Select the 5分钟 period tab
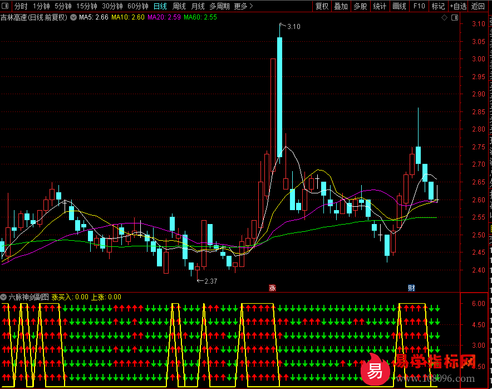Screen dimensions: 492x389 click(x=63, y=6)
